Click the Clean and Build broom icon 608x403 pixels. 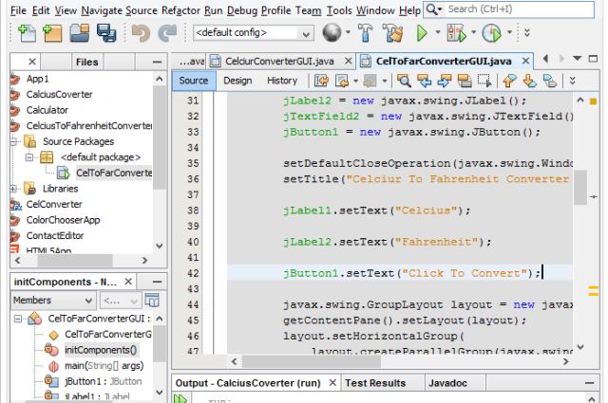(x=394, y=33)
